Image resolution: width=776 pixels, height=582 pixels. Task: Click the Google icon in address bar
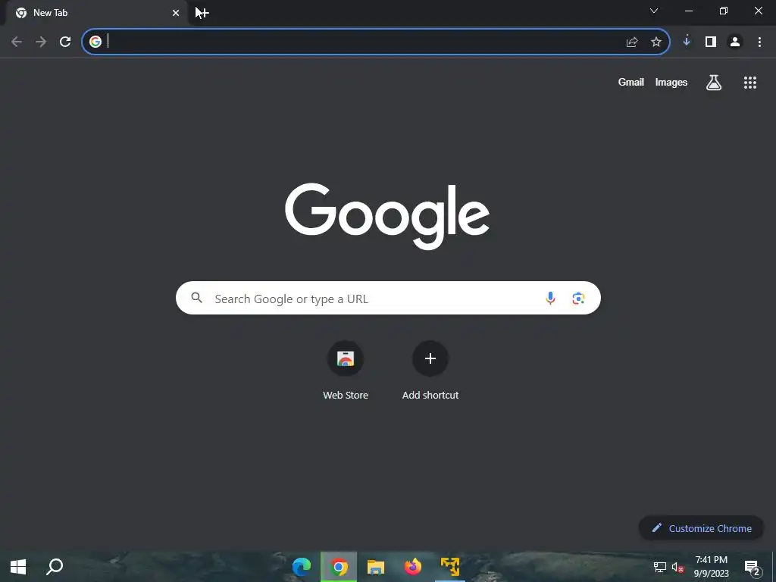pos(95,42)
